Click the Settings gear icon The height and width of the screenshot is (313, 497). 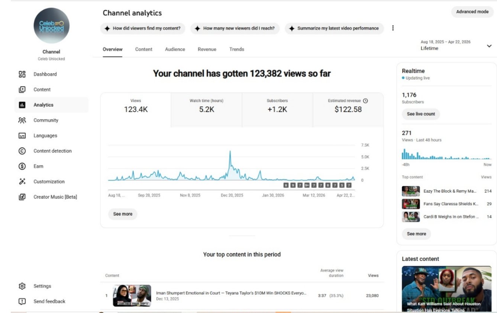pyautogui.click(x=22, y=286)
